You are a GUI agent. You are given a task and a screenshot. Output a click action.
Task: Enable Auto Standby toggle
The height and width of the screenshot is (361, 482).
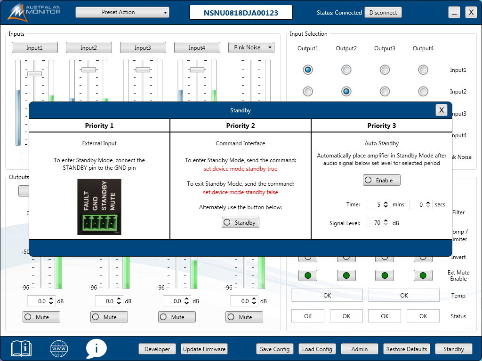381,180
